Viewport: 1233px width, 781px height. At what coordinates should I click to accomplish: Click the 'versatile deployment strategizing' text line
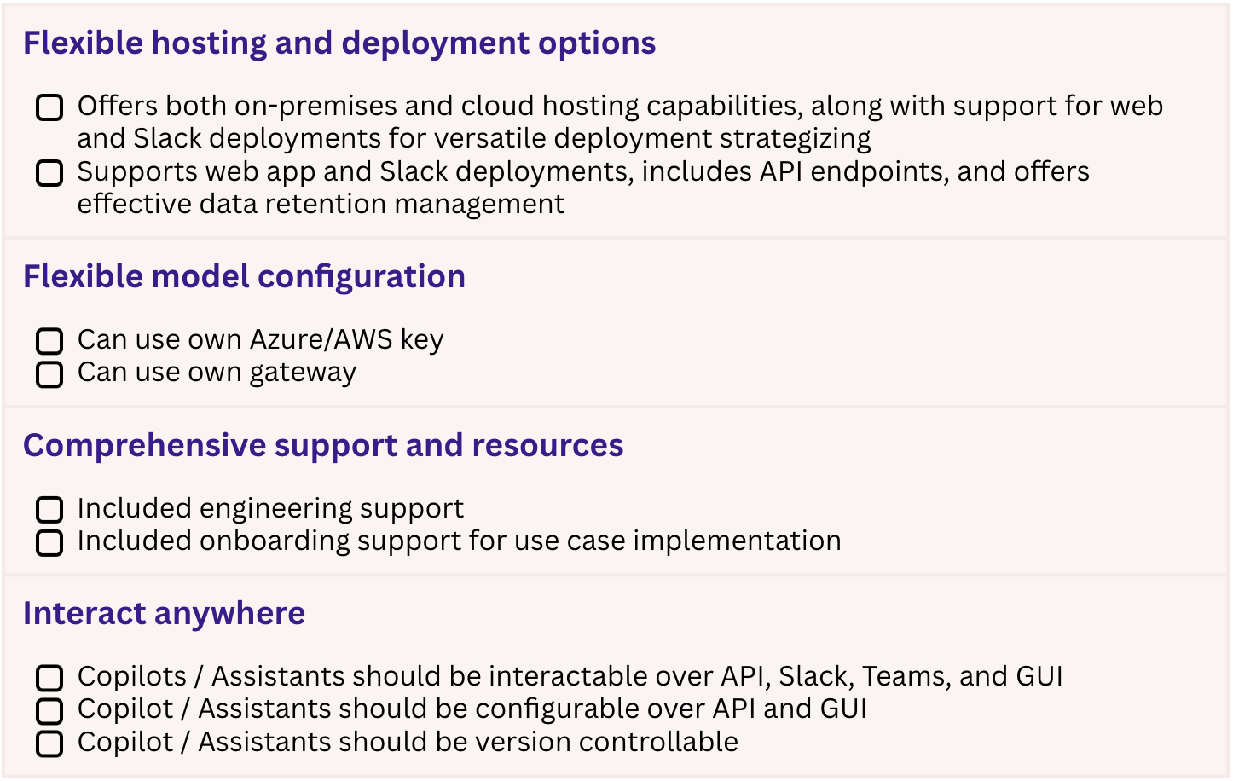coord(473,138)
